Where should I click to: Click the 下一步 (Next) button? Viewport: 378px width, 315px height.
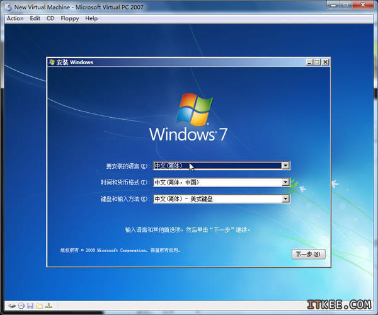pyautogui.click(x=309, y=255)
